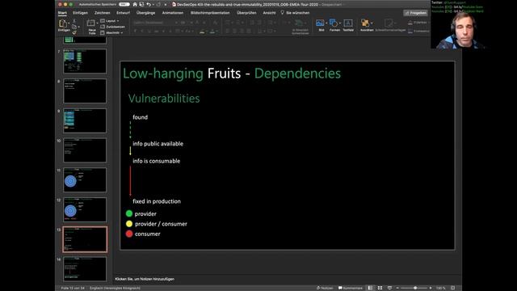Select slide 7 thumbnail
The height and width of the screenshot is (291, 517).
point(85,61)
